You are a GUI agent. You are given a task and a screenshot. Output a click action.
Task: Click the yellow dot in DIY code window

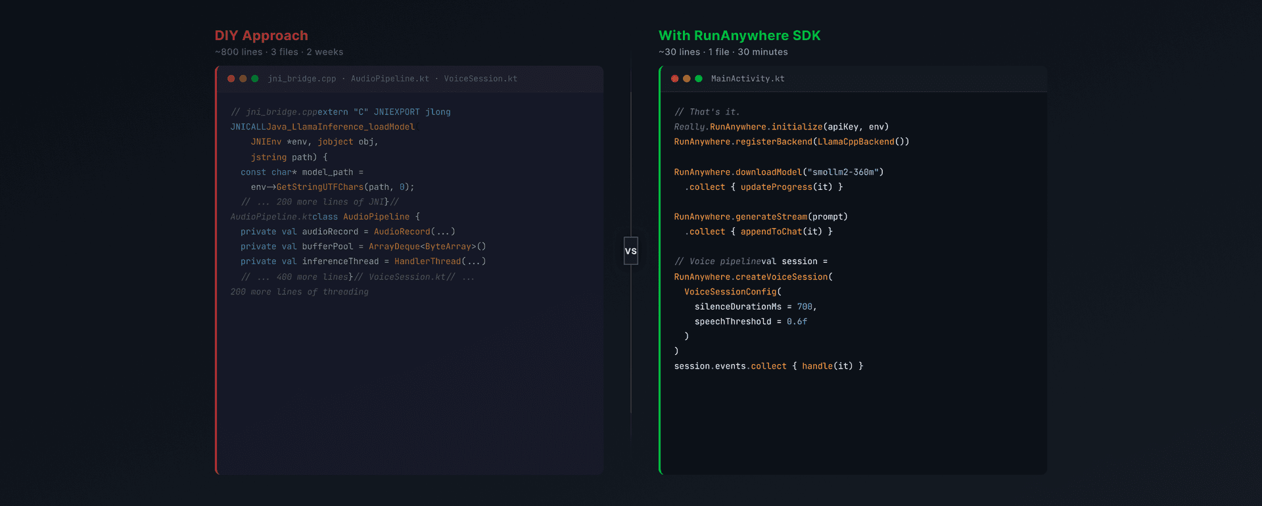point(243,79)
